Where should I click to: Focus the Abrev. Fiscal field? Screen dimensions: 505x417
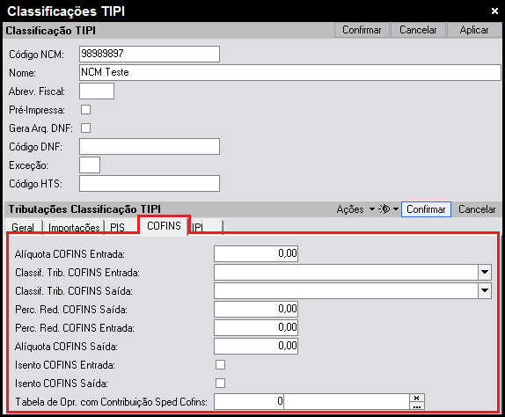(x=97, y=91)
